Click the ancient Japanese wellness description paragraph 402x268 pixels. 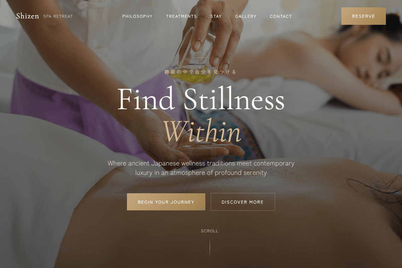point(201,168)
